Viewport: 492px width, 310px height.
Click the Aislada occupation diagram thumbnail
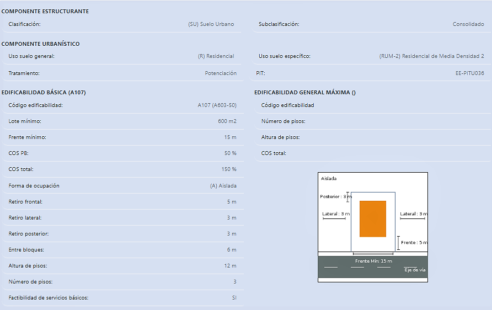(x=373, y=227)
